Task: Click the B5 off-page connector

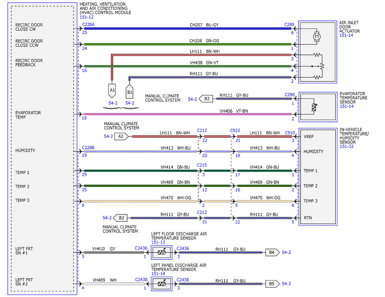Action: point(272,284)
